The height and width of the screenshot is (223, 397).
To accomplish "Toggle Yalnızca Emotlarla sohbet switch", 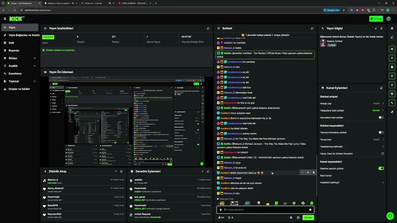I will [x=381, y=132].
